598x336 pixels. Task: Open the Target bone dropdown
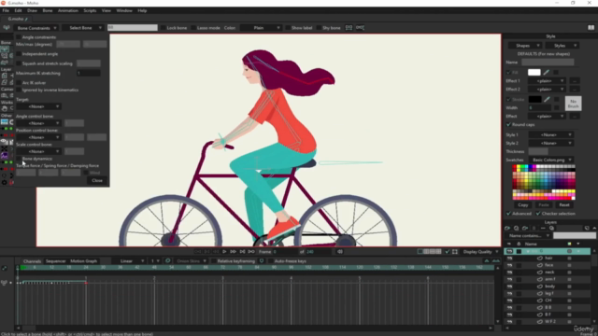38,106
